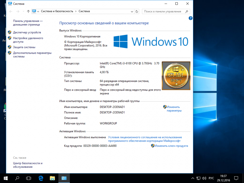Screen dimensions: 244x183
Task: Click 'Изменить параметры' link
Action: pyautogui.click(x=174, y=109)
